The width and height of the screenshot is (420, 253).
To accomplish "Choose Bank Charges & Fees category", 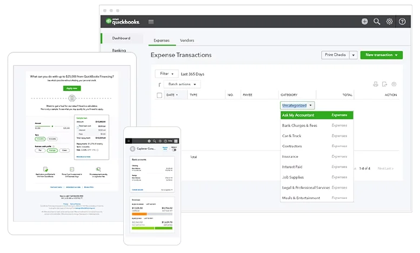I will pyautogui.click(x=317, y=125).
